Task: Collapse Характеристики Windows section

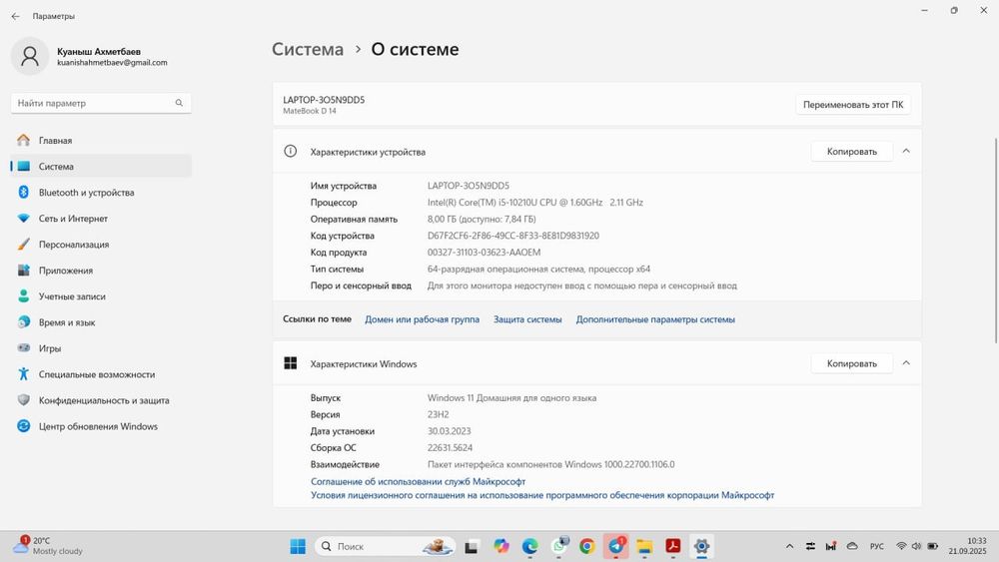Action: [906, 362]
